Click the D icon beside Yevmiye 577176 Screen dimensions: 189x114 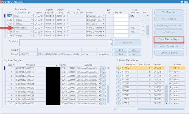tap(119, 83)
